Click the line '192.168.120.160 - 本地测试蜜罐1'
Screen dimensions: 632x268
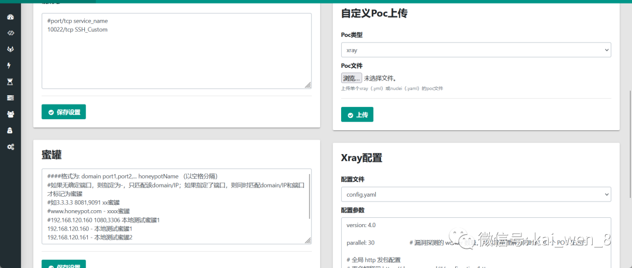(x=90, y=228)
